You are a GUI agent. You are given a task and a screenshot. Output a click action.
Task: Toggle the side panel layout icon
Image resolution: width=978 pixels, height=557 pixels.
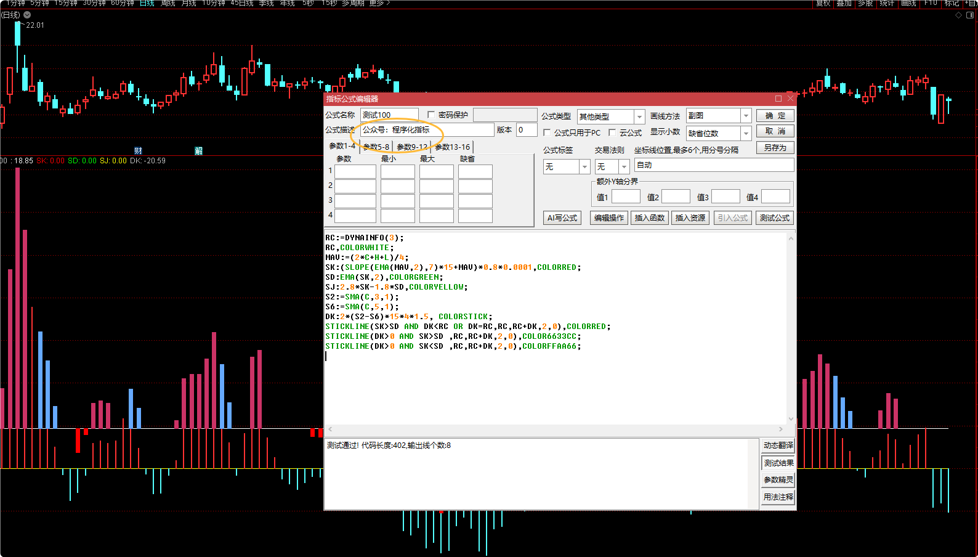(970, 15)
